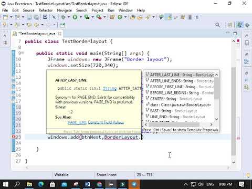Open Word from the taskbar

87,184
